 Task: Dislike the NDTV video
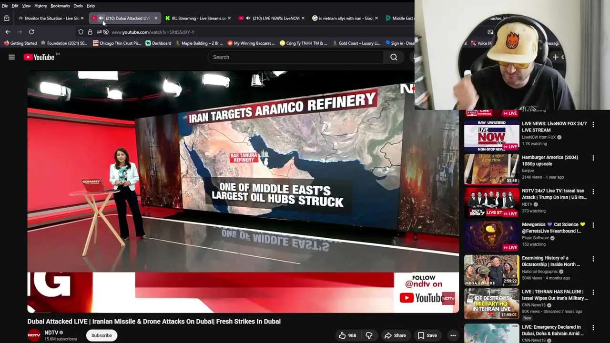pyautogui.click(x=369, y=335)
